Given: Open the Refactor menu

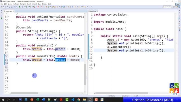Looking at the screenshot, I should coord(16,4).
